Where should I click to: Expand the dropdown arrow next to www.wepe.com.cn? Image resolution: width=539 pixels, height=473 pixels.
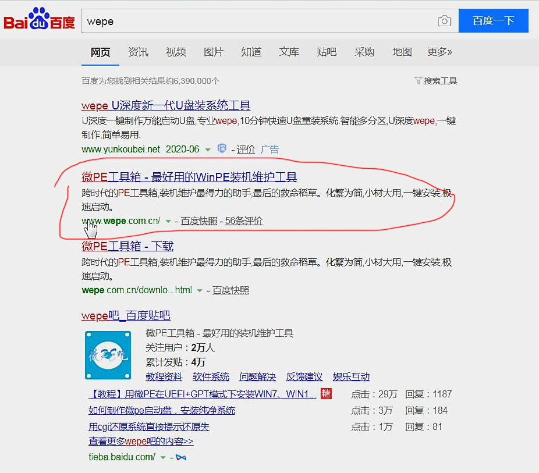point(167,221)
